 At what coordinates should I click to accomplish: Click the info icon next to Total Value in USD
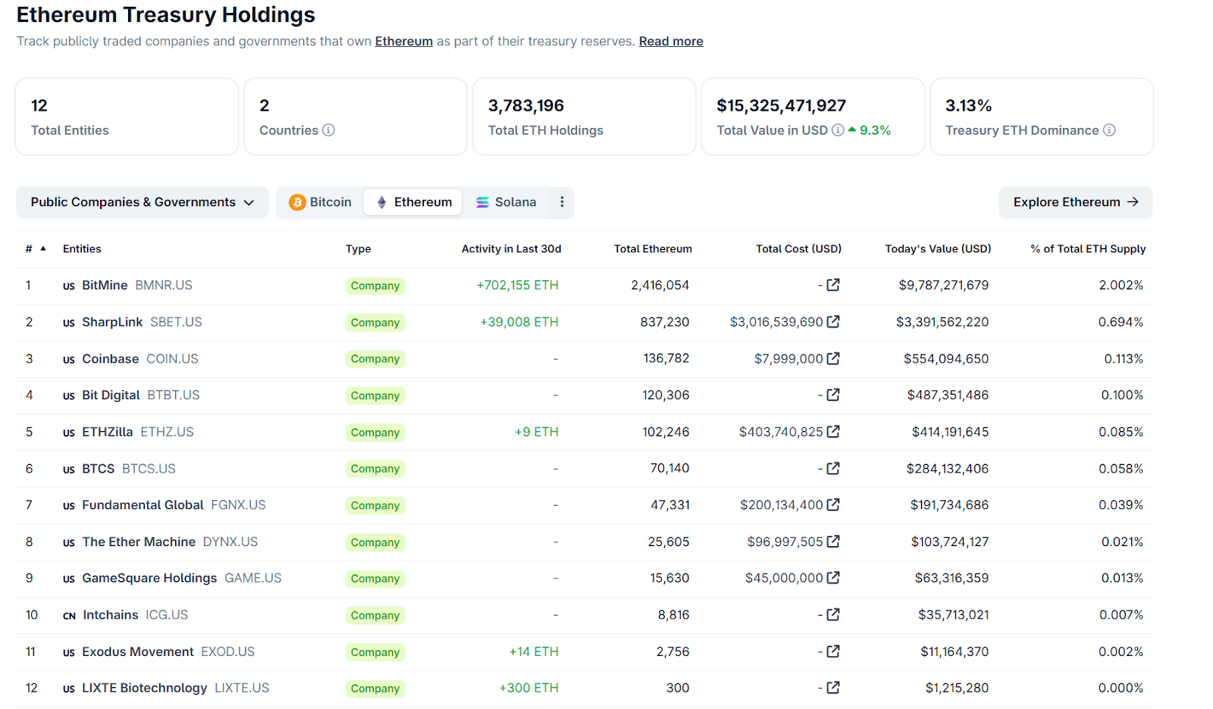pos(838,130)
